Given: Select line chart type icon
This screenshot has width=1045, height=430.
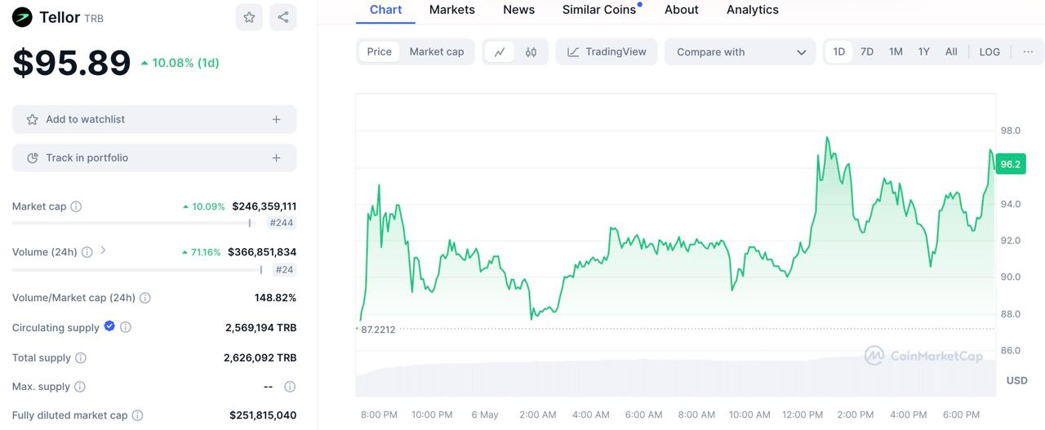Looking at the screenshot, I should [499, 52].
